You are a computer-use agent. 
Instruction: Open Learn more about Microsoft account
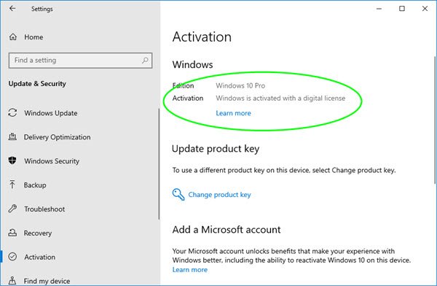[x=190, y=269]
